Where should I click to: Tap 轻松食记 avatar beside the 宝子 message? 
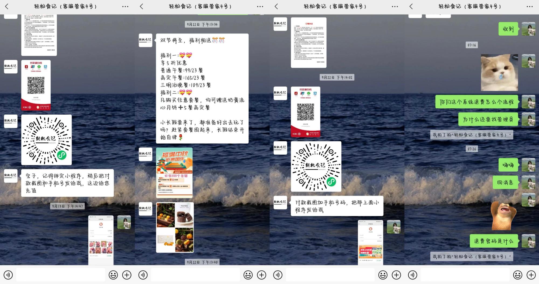tap(11, 176)
